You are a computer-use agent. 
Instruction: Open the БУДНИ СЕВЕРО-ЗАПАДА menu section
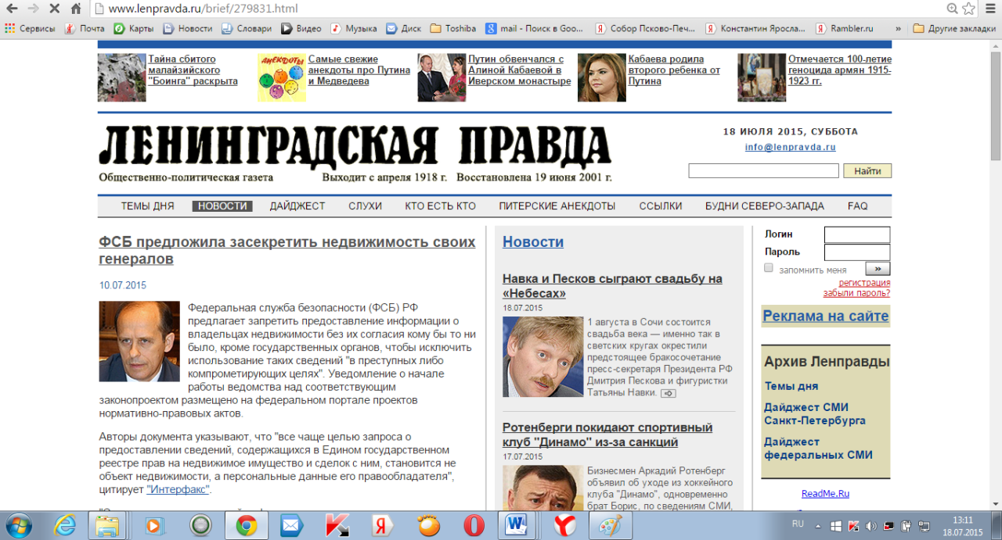point(765,206)
